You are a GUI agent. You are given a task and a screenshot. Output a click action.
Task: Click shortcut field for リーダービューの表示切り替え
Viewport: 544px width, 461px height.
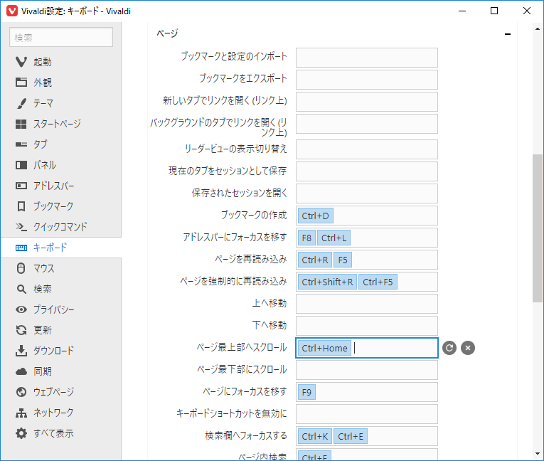[x=367, y=149]
